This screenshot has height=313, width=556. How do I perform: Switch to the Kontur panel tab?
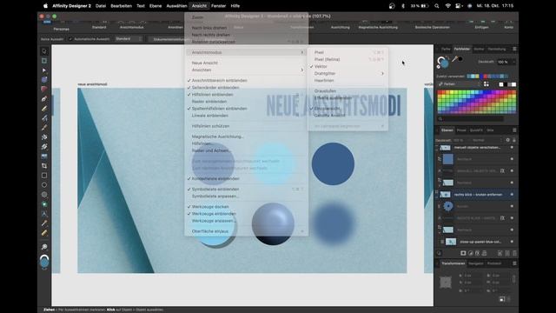pos(479,49)
